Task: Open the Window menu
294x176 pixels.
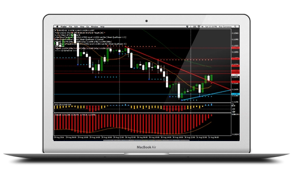Action: 95,27
